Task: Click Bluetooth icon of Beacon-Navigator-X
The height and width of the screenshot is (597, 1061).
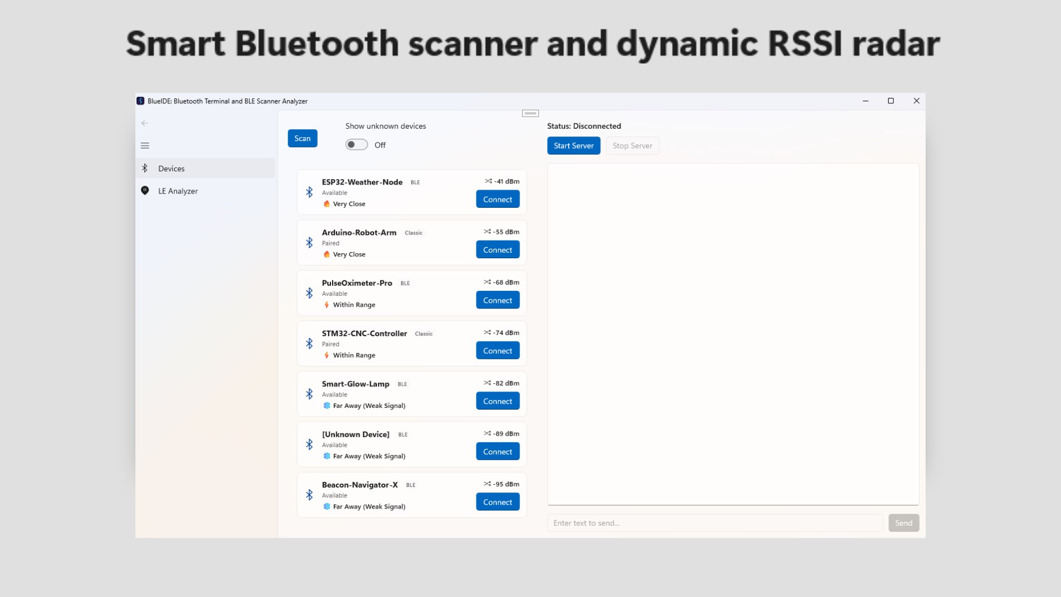Action: [309, 495]
